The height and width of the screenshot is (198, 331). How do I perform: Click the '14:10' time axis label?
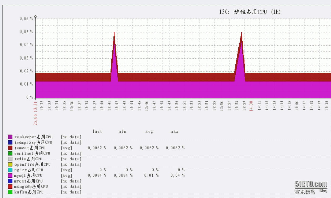point(327,106)
